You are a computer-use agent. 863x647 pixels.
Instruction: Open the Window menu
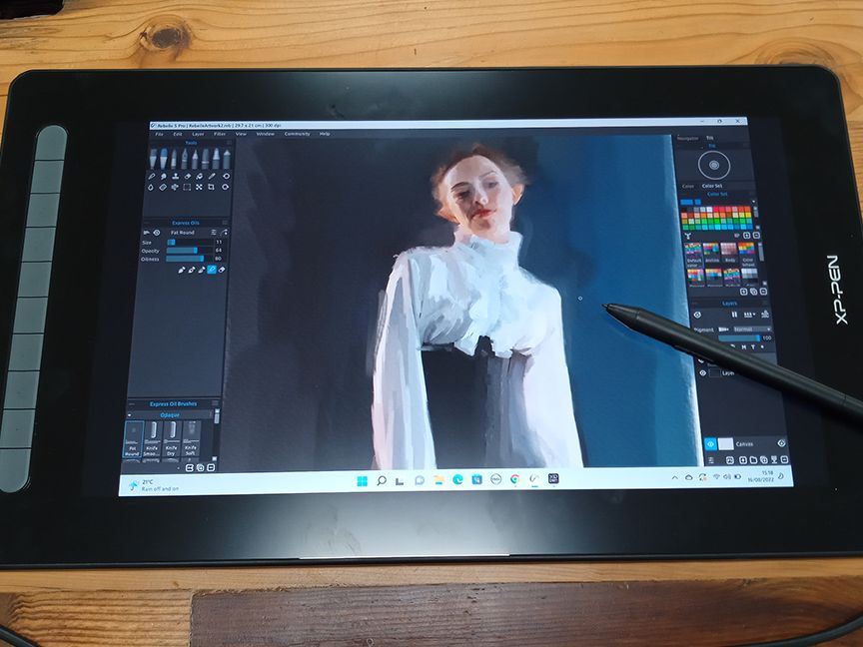266,134
